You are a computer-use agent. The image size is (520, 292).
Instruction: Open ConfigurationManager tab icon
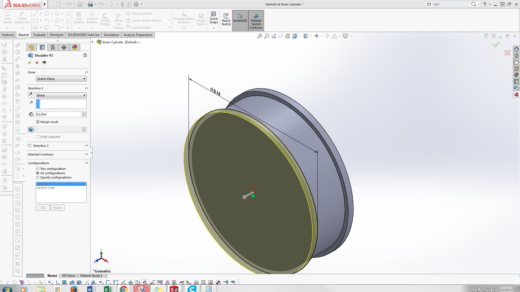(x=53, y=47)
